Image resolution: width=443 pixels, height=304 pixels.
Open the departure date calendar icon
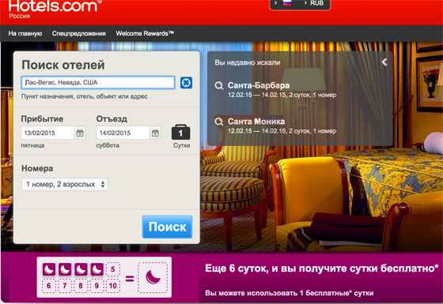coord(155,133)
